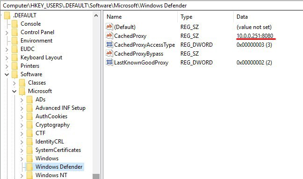Click the Cryptography folder icon
The image size is (303, 179).
(29, 125)
